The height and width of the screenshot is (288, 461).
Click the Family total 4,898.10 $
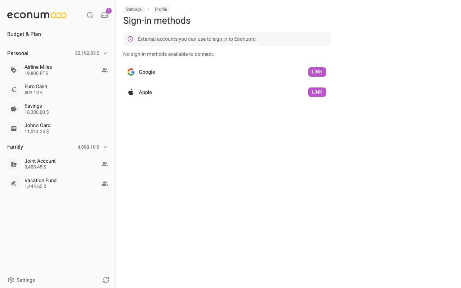(89, 147)
